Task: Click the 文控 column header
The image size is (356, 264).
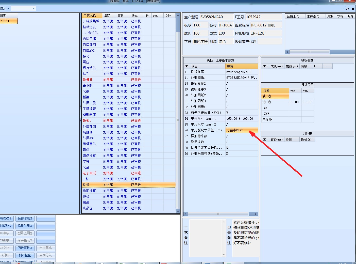Action: click(x=169, y=16)
